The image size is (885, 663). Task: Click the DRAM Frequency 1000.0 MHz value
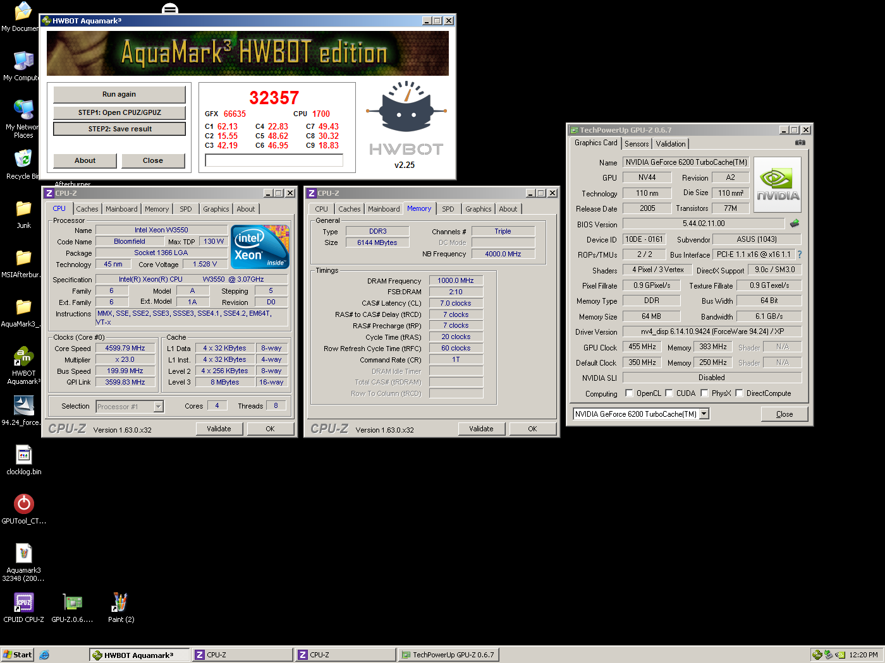point(456,280)
